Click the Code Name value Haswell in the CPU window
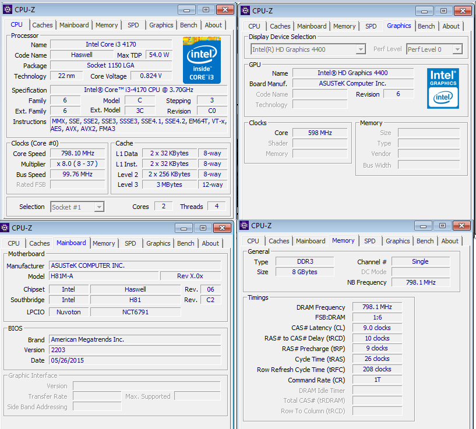Image resolution: width=476 pixels, height=429 pixels. pyautogui.click(x=82, y=55)
